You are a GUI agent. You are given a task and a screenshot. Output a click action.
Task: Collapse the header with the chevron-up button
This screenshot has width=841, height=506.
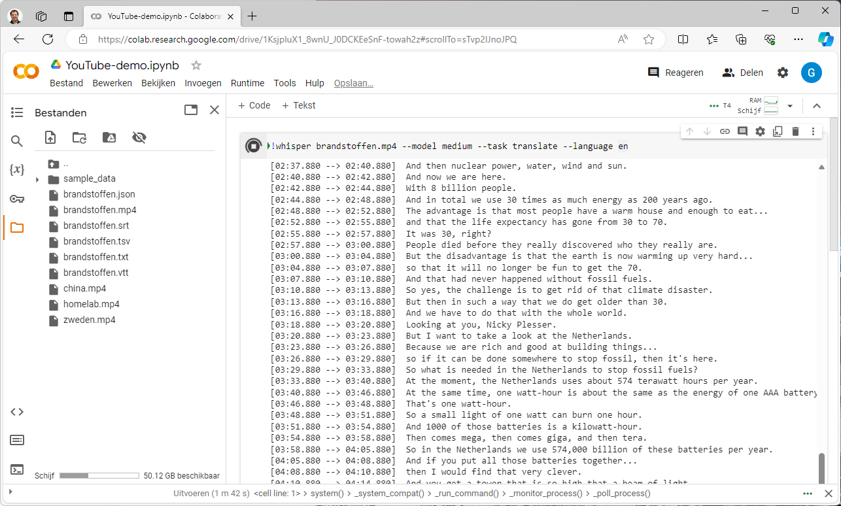pos(816,106)
